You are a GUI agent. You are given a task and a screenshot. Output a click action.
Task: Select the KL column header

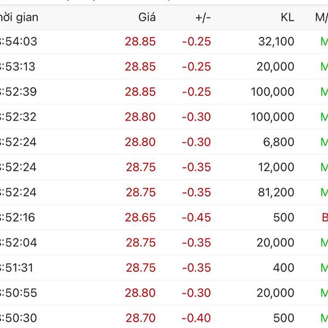288,17
